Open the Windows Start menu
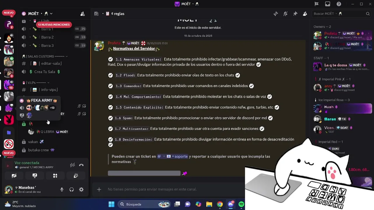The width and height of the screenshot is (374, 210). (x=111, y=204)
